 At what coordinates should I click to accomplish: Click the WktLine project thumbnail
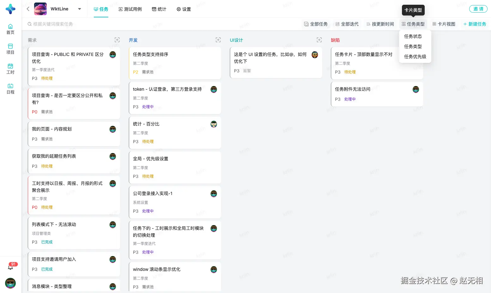(40, 9)
